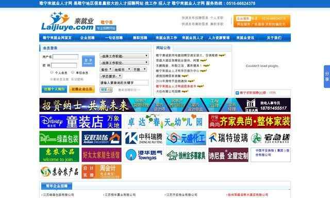Click the blue 登录 login button

point(88,61)
